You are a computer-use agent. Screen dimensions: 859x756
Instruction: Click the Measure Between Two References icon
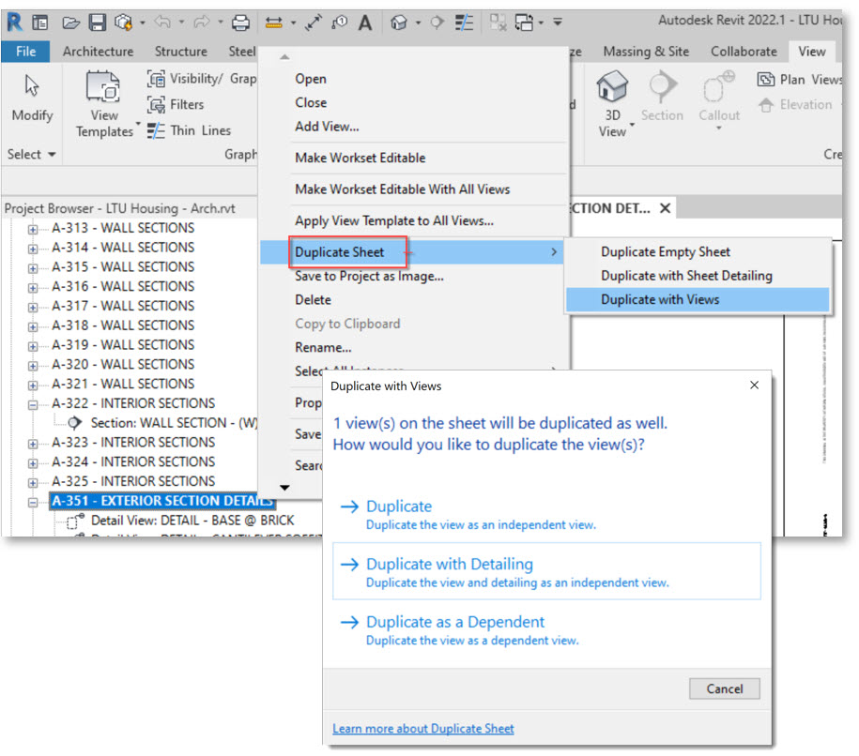click(273, 23)
